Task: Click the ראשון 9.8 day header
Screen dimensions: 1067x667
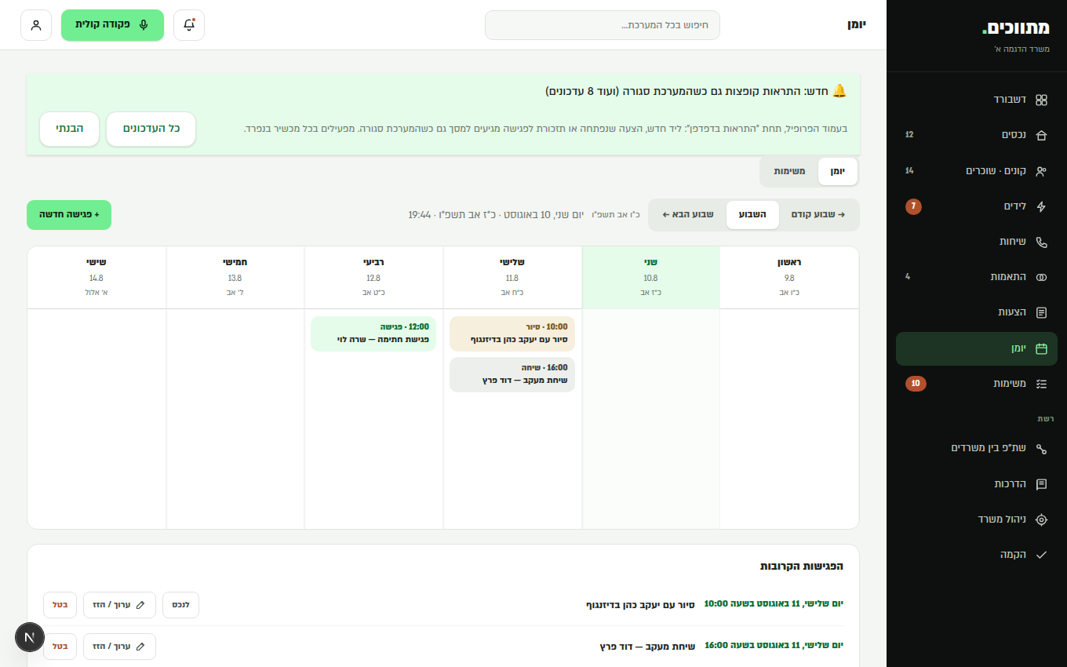Action: coord(789,278)
